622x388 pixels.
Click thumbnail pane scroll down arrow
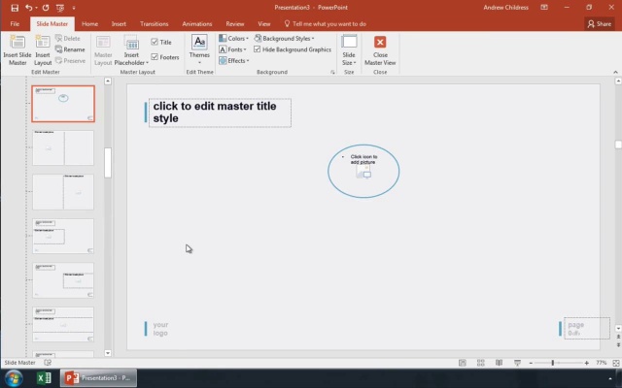click(x=108, y=353)
